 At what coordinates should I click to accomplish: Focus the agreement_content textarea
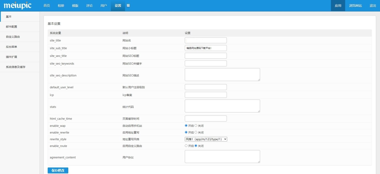pos(222,156)
